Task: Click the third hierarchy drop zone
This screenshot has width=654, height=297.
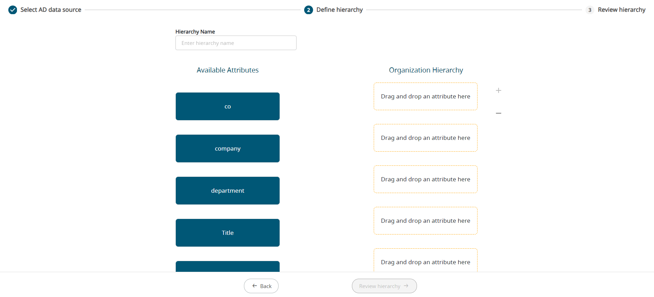Action: [x=425, y=179]
